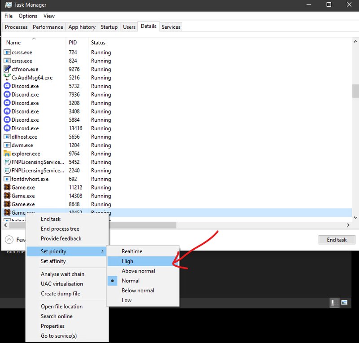
Task: Choose Analyse wait chain
Action: tap(67, 274)
